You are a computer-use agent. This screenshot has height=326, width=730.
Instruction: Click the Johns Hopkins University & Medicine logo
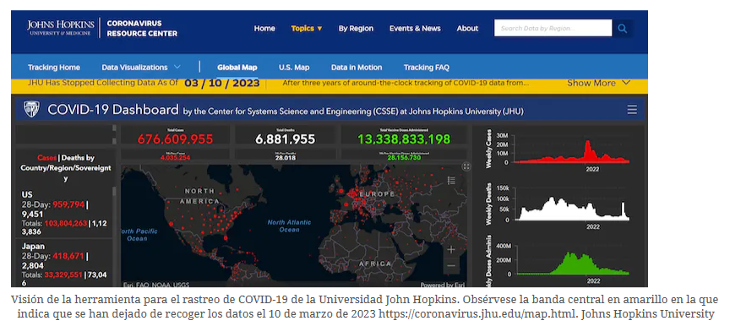(61, 27)
